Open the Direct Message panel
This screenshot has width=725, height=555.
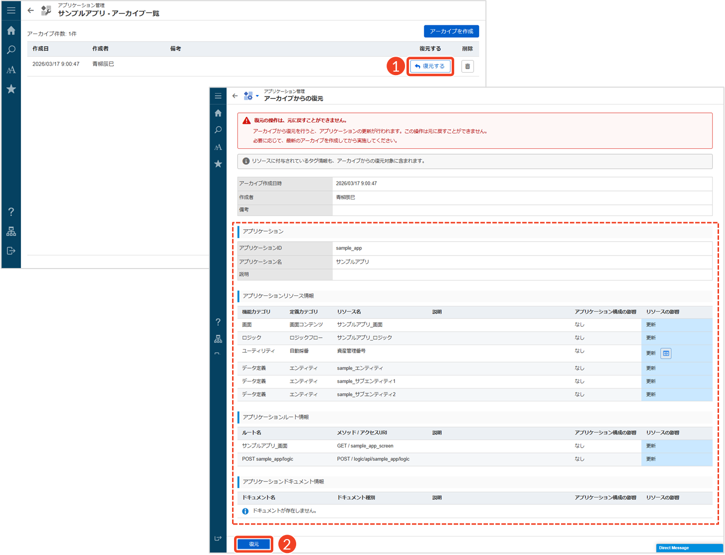(689, 548)
